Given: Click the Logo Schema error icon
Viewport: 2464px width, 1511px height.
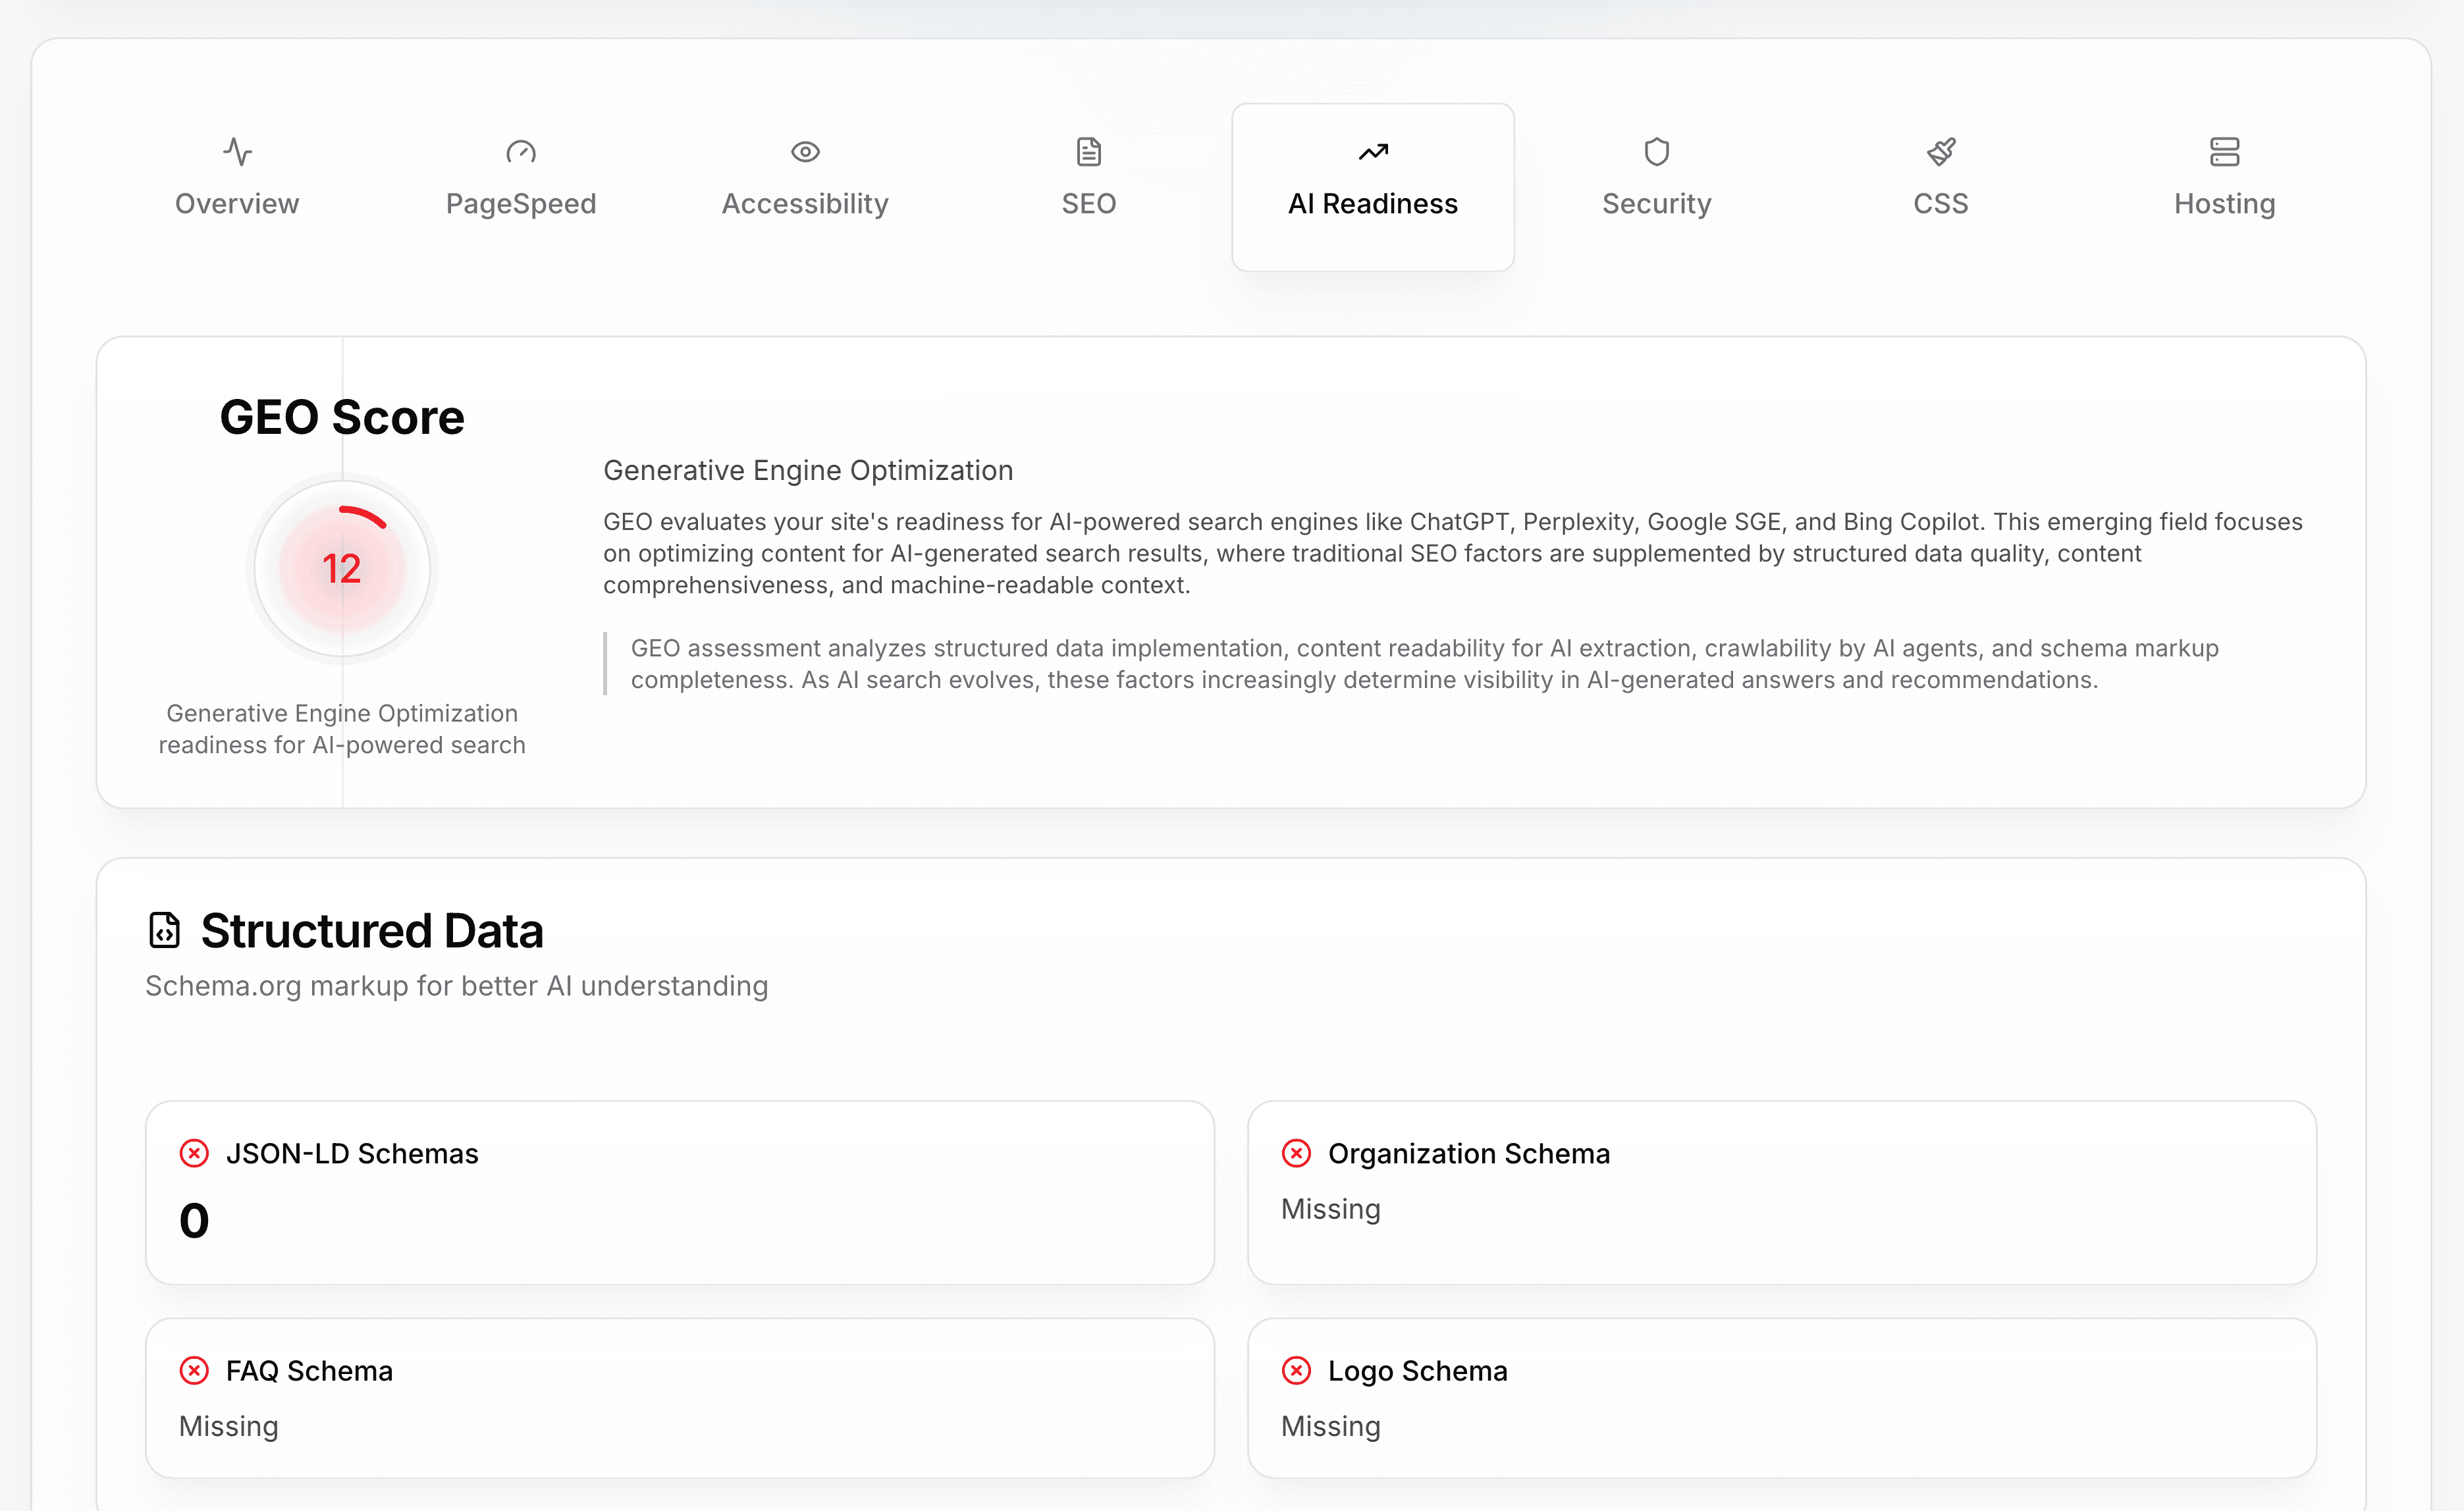Looking at the screenshot, I should point(1296,1370).
